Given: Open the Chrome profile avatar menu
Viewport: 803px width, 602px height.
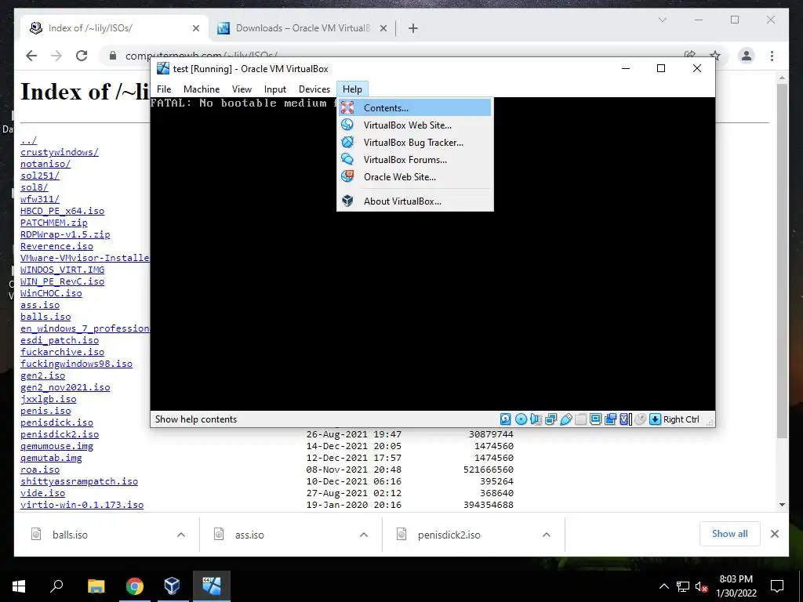Looking at the screenshot, I should pos(747,56).
